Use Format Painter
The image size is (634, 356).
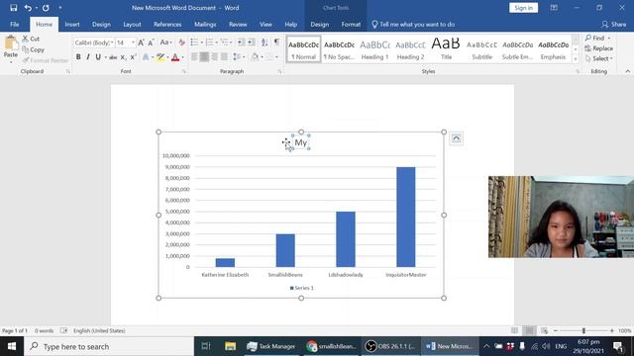(46, 60)
